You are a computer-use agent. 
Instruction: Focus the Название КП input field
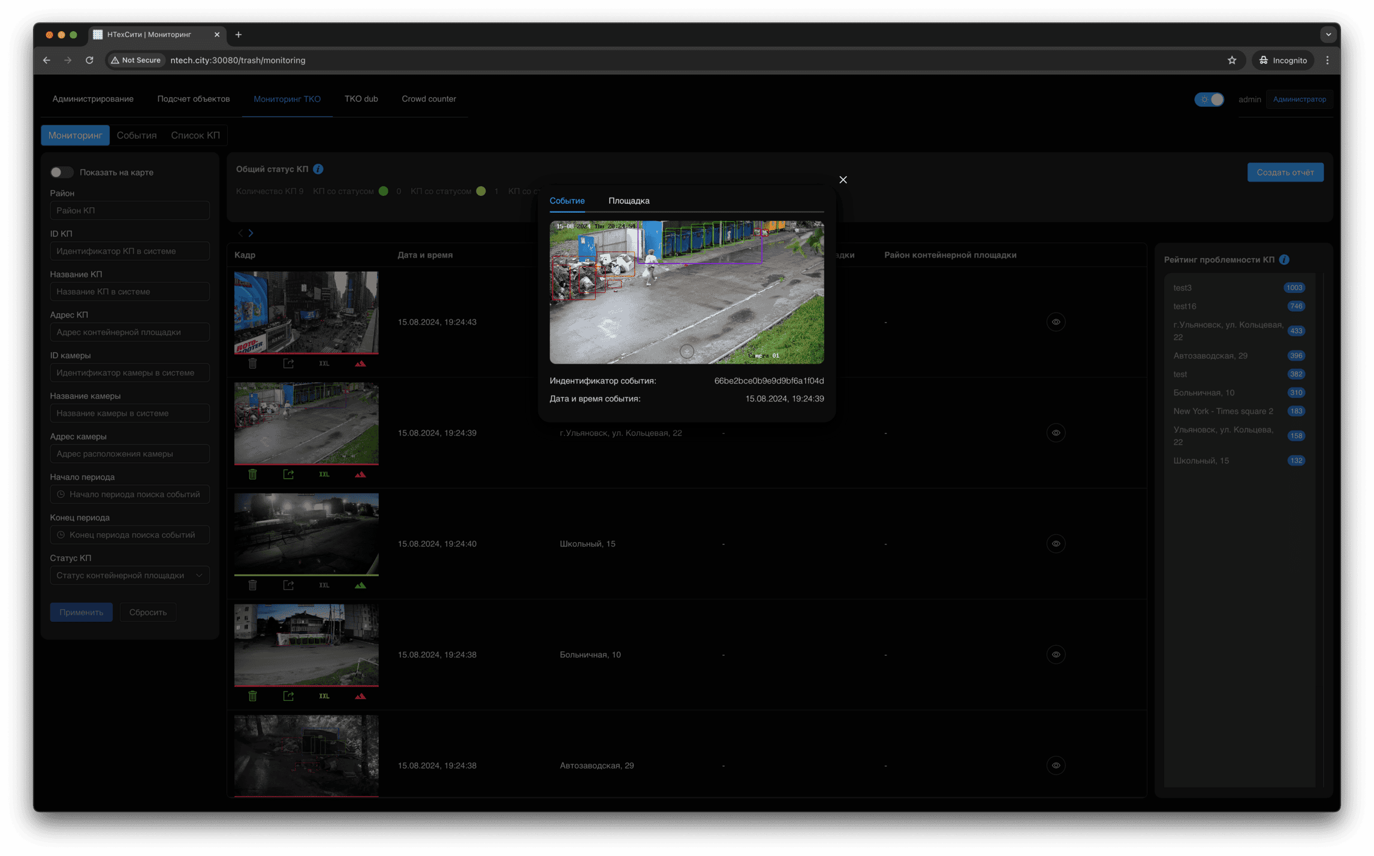[129, 292]
